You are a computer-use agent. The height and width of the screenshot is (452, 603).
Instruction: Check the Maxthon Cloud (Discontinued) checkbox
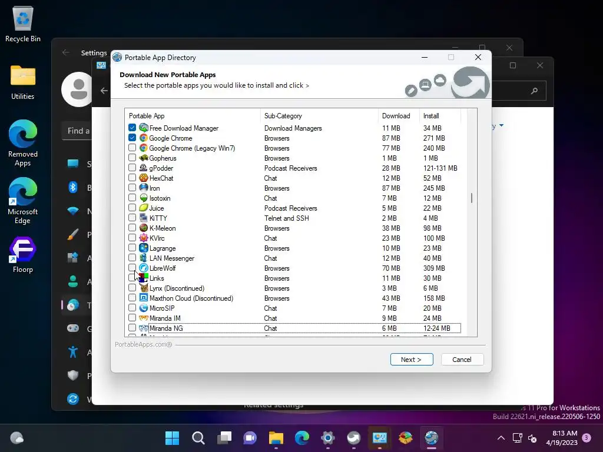[x=132, y=298]
